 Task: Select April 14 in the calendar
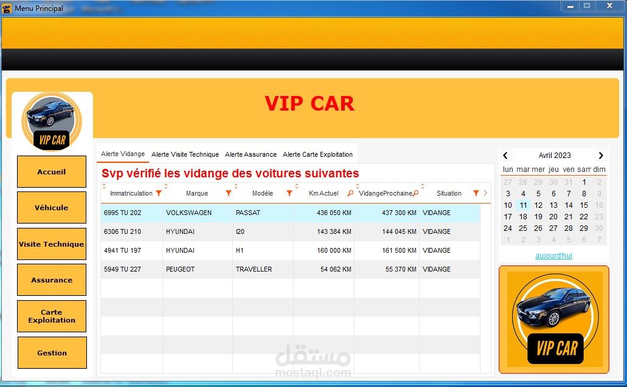[569, 205]
